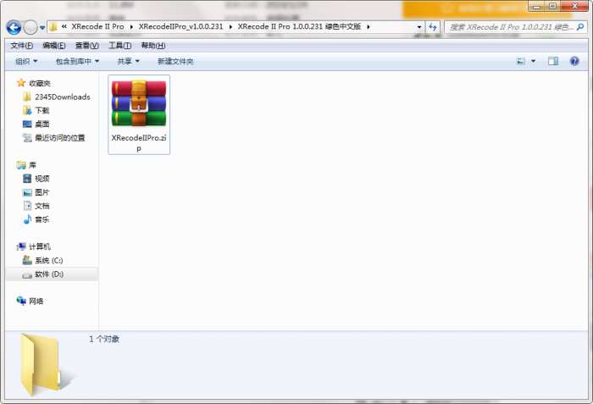
Task: Open 最近访问的位置 in favorites
Action: [60, 138]
